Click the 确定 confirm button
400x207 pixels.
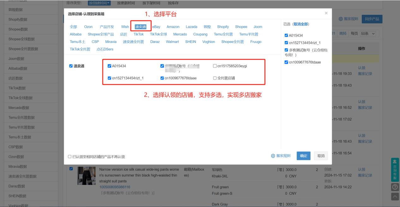304,156
